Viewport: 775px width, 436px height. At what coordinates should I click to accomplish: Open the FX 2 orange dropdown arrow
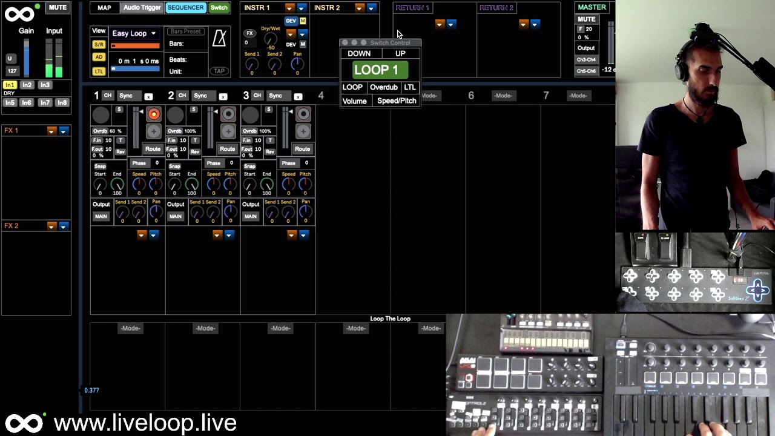pyautogui.click(x=51, y=226)
